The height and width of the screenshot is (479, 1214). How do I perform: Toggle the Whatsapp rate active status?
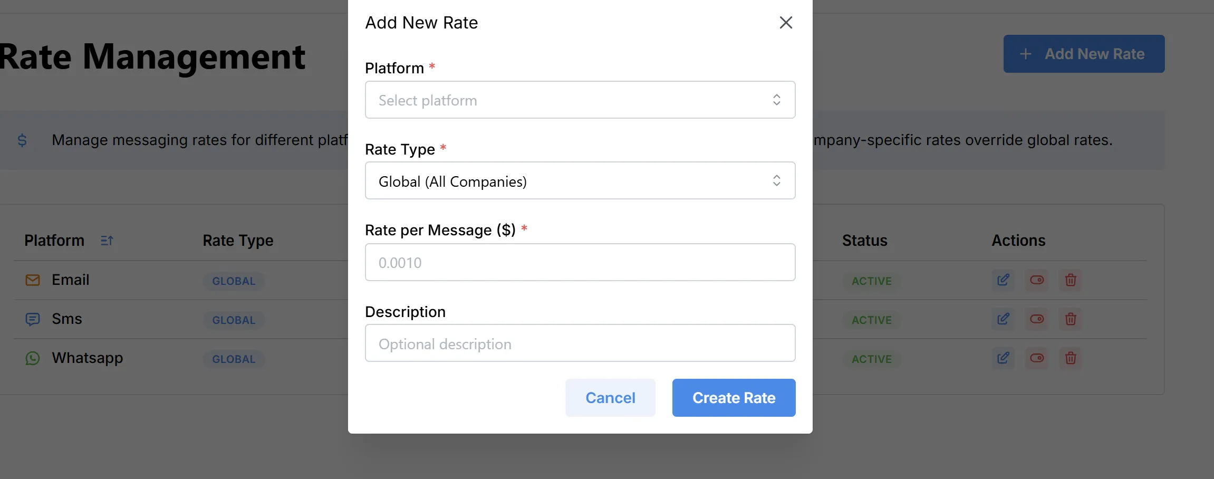[x=1037, y=358]
